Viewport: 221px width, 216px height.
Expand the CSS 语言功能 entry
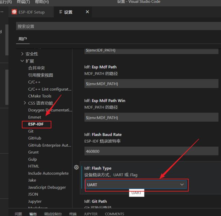pos(25,103)
